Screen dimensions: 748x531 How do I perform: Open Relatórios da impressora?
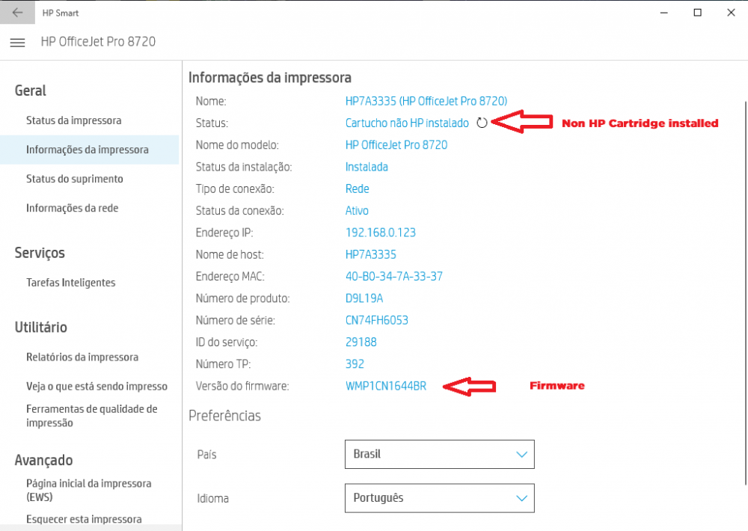coord(82,357)
